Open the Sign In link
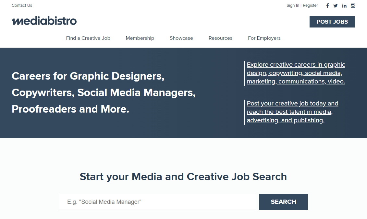Image resolution: width=367 pixels, height=219 pixels. click(x=293, y=5)
